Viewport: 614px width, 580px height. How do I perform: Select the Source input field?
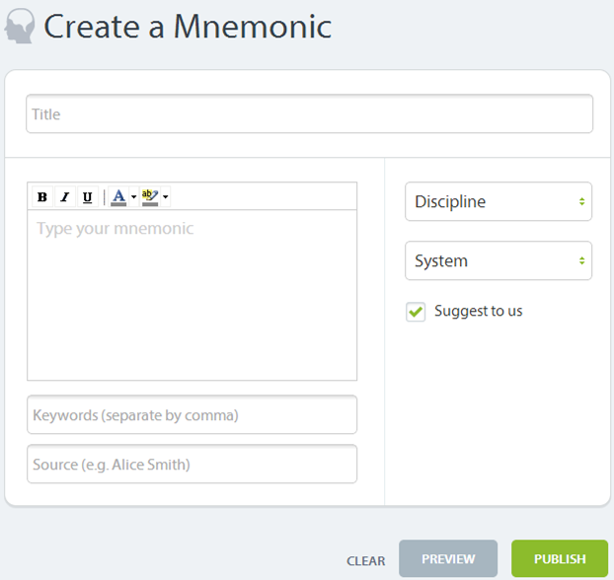click(192, 465)
